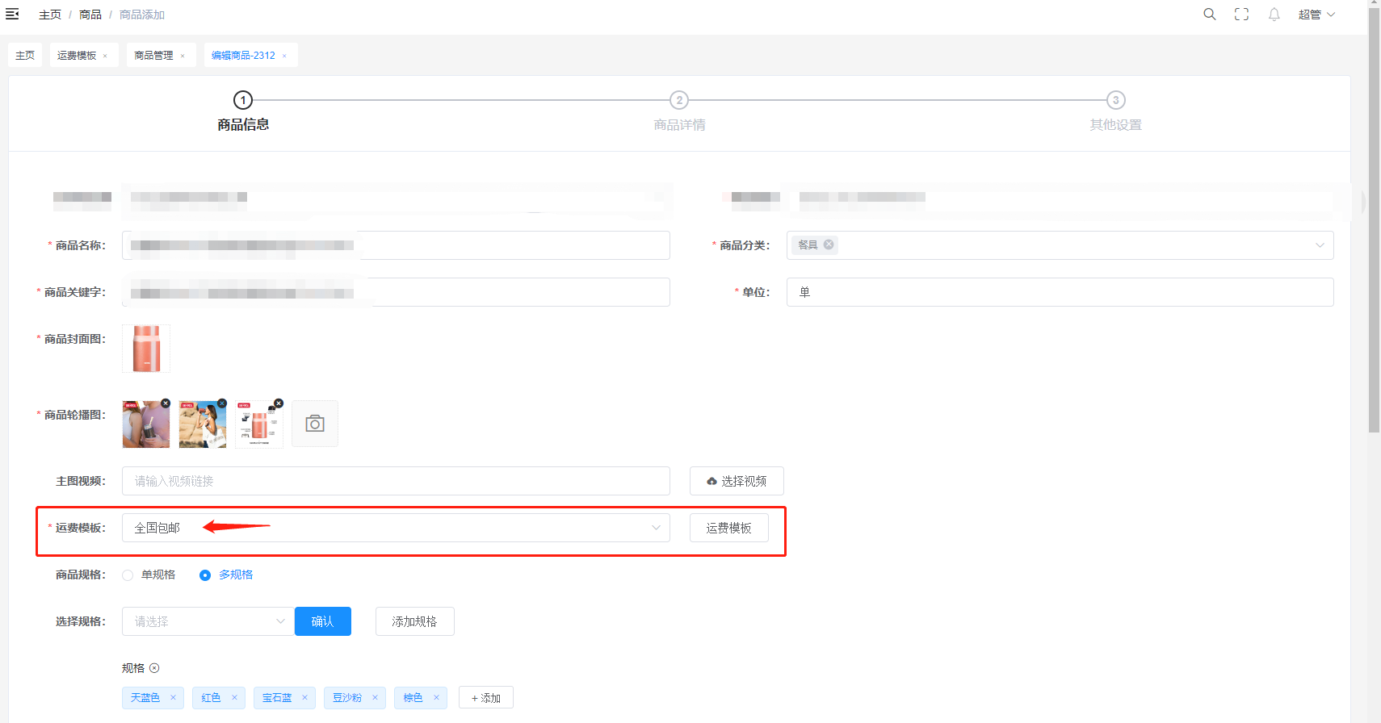Open the second carousel image thumbnail

click(x=203, y=424)
